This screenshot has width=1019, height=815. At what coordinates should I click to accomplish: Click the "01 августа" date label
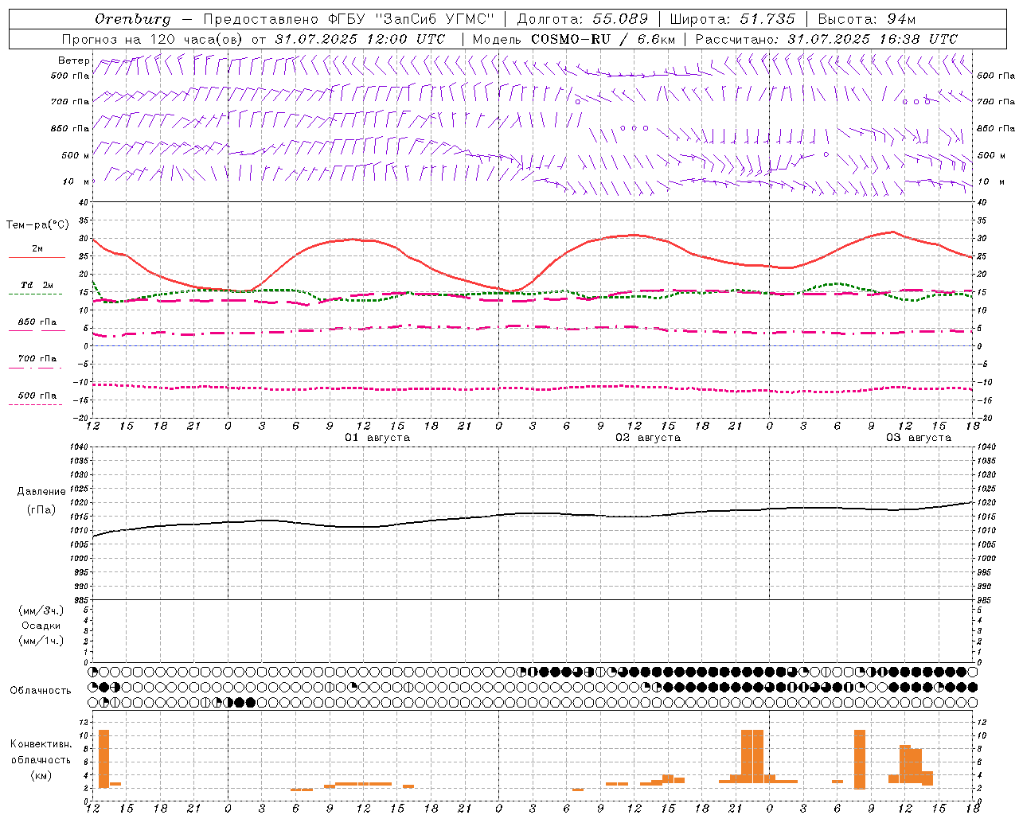pyautogui.click(x=377, y=438)
